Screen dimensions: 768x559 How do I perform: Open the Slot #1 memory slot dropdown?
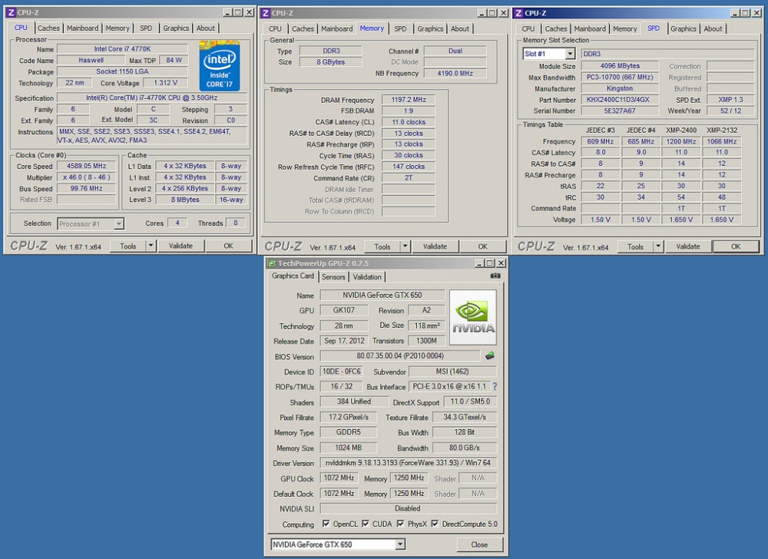coord(570,54)
